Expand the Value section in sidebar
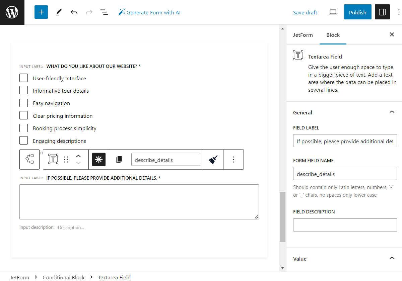 [x=392, y=258]
